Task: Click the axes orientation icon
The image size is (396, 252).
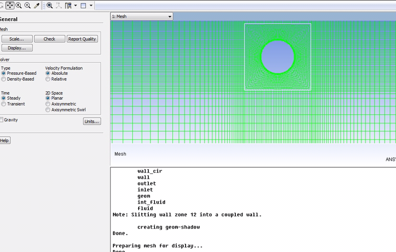Action: [x=58, y=6]
